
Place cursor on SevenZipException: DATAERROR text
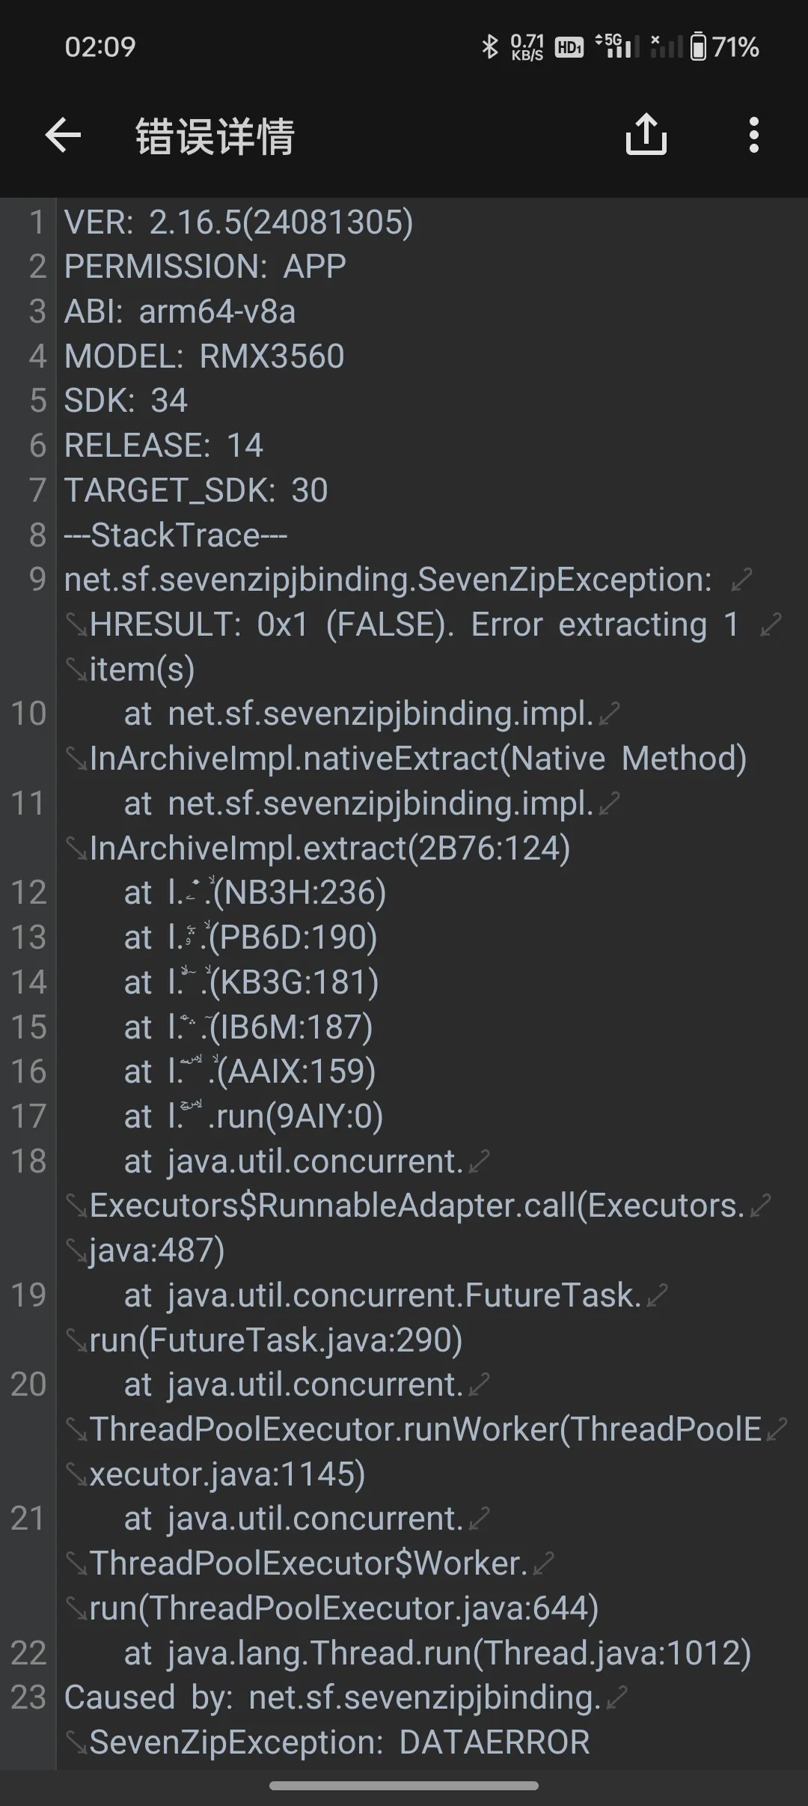(x=340, y=1742)
